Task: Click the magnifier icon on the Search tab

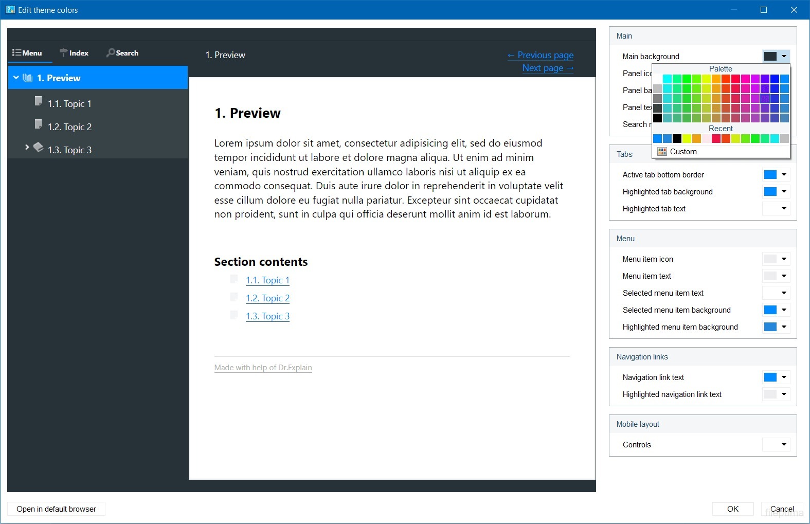Action: [110, 53]
